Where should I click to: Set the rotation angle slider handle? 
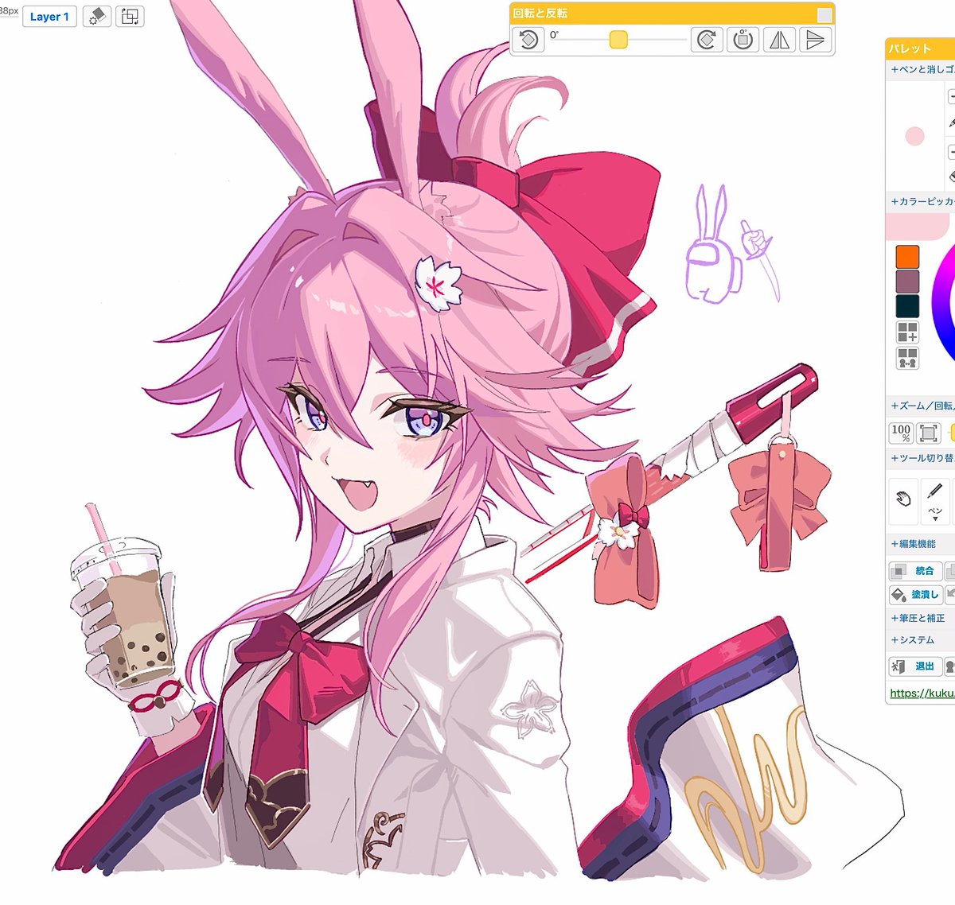618,40
